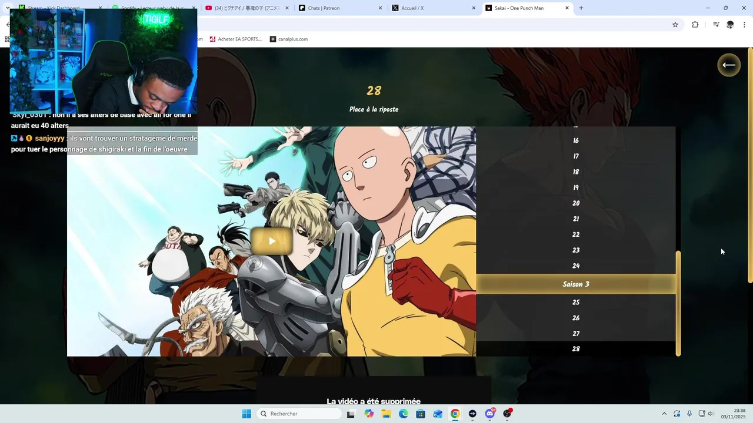Open the canalplus.com bookmark
Viewport: 753px width, 423px height.
point(289,39)
